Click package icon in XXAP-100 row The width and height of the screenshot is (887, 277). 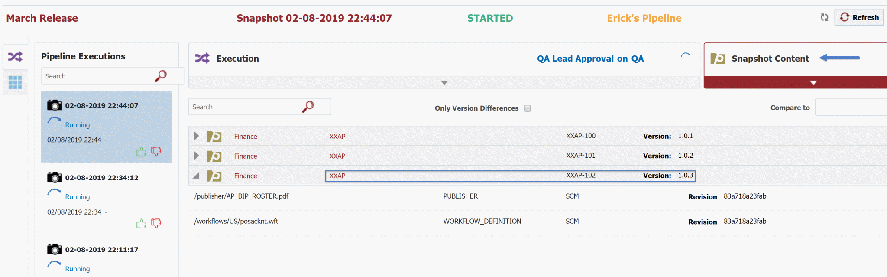click(x=214, y=137)
